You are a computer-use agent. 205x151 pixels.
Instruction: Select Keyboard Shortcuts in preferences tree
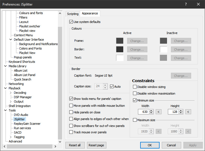pos(22,62)
